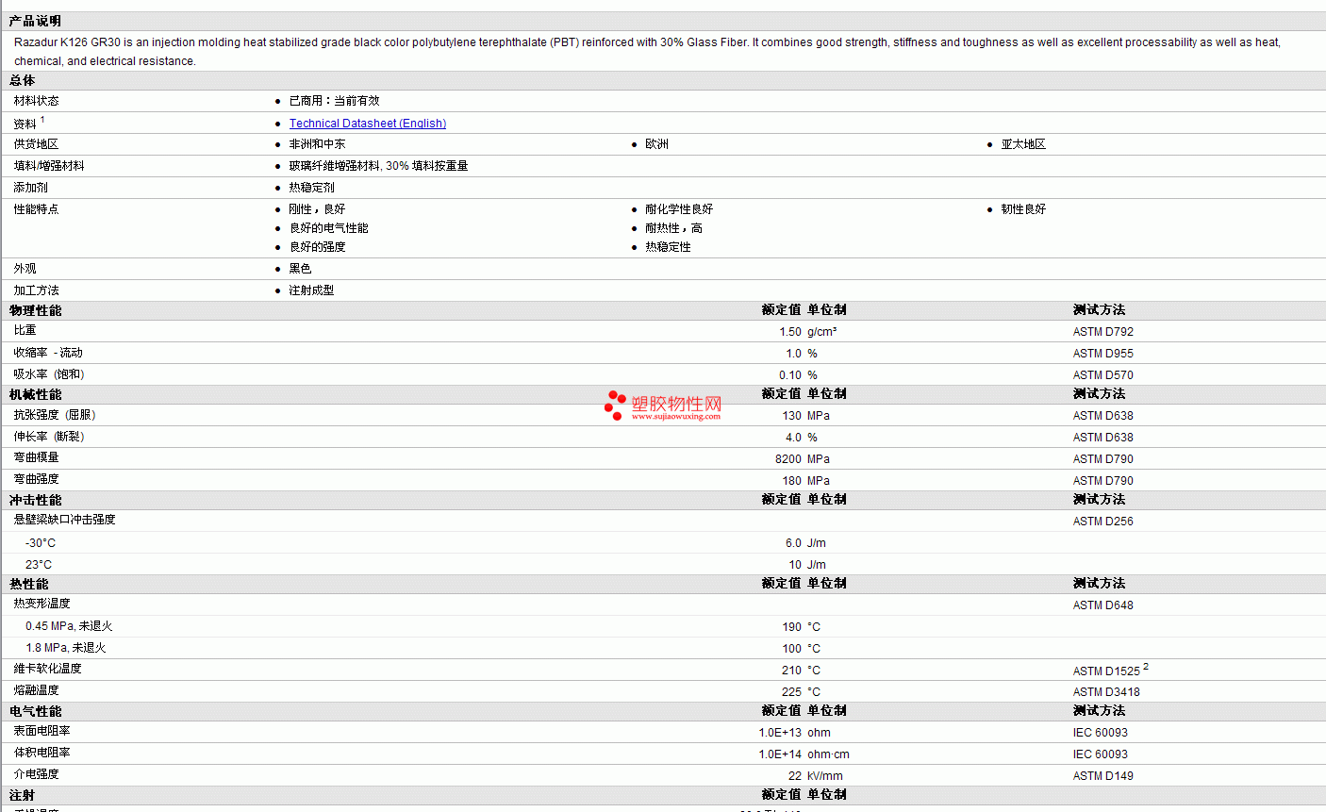Click the ASTM D648 test method

1103,605
